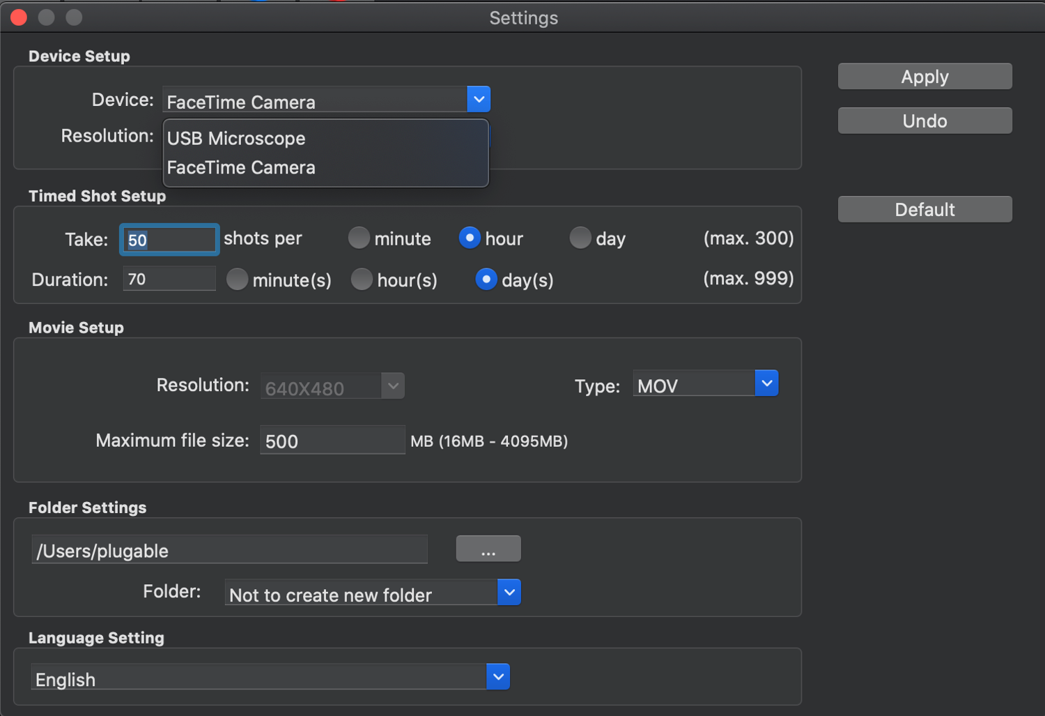
Task: Restore Default settings
Action: click(x=924, y=208)
